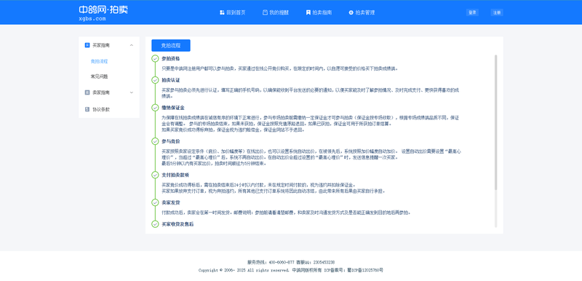Click the 注册 button
The width and height of the screenshot is (582, 281).
(497, 12)
